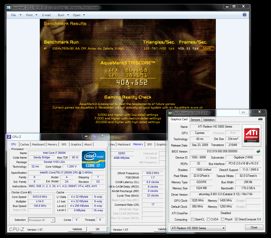Viewport: 271px width, 238px height.
Task: Switch to the Caches tab in CPU-Z
Action: [24, 144]
